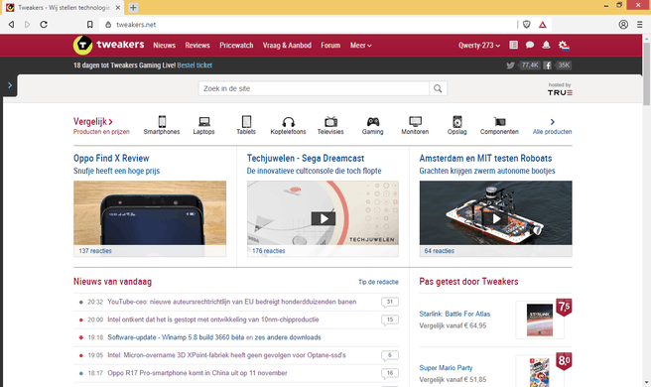Open the Starlink: Battle For Atlas review
This screenshot has height=387, width=651.
click(x=455, y=314)
